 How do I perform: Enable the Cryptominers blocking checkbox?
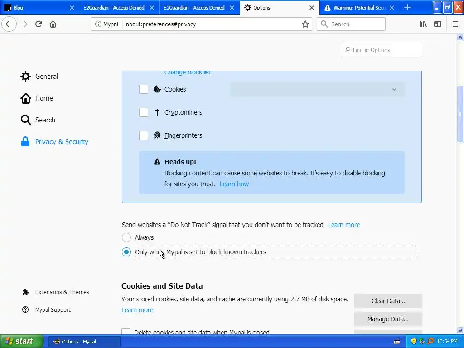(x=144, y=112)
